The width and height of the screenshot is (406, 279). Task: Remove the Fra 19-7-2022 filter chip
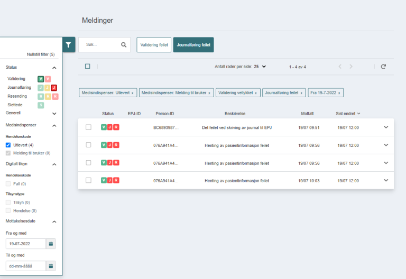click(339, 93)
